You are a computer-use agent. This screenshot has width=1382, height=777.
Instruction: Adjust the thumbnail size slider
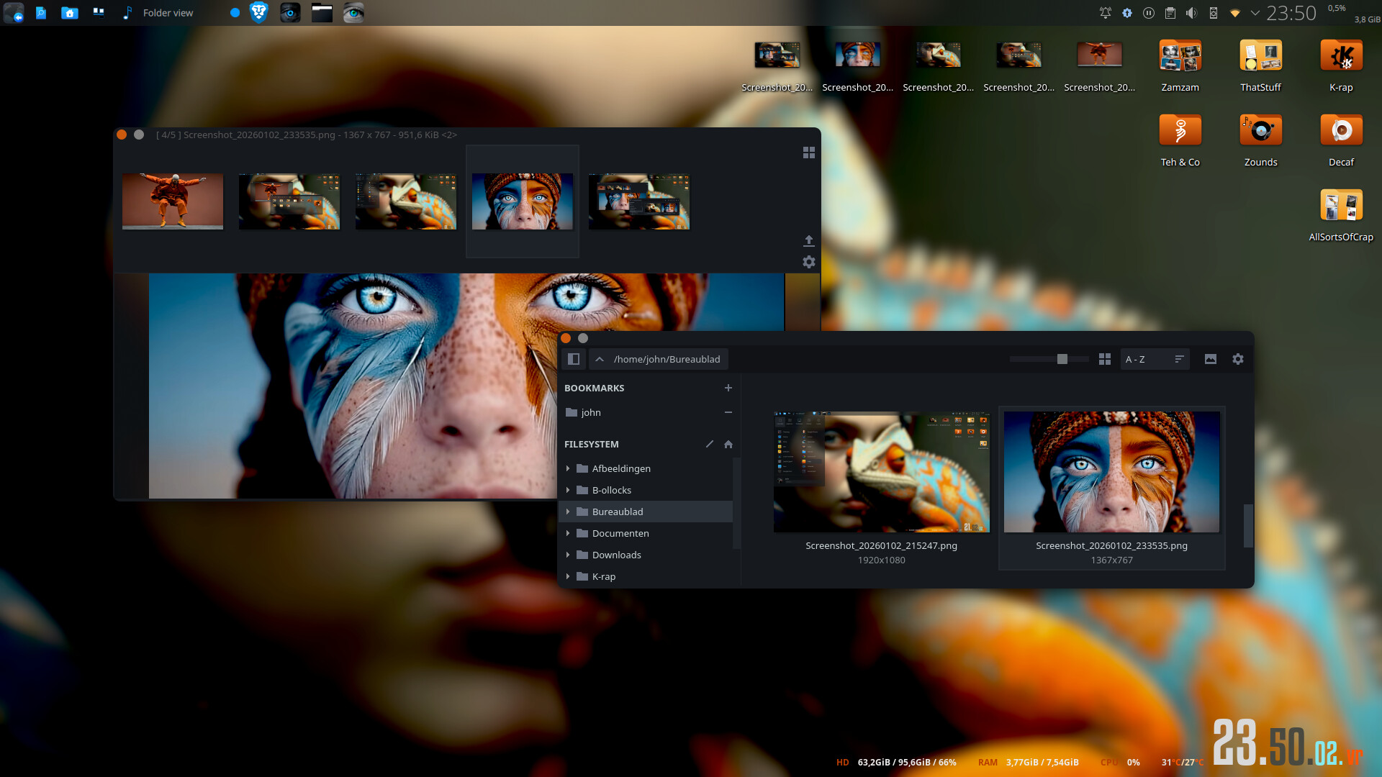click(x=1062, y=359)
